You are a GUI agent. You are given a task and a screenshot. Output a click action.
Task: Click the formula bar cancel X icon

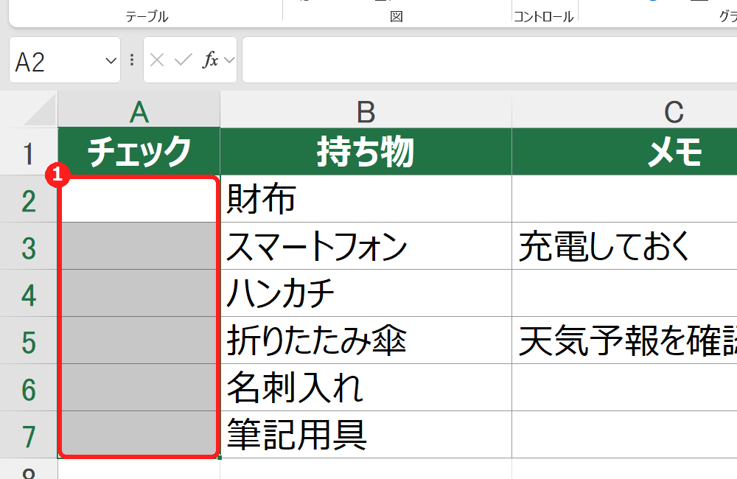pyautogui.click(x=157, y=60)
